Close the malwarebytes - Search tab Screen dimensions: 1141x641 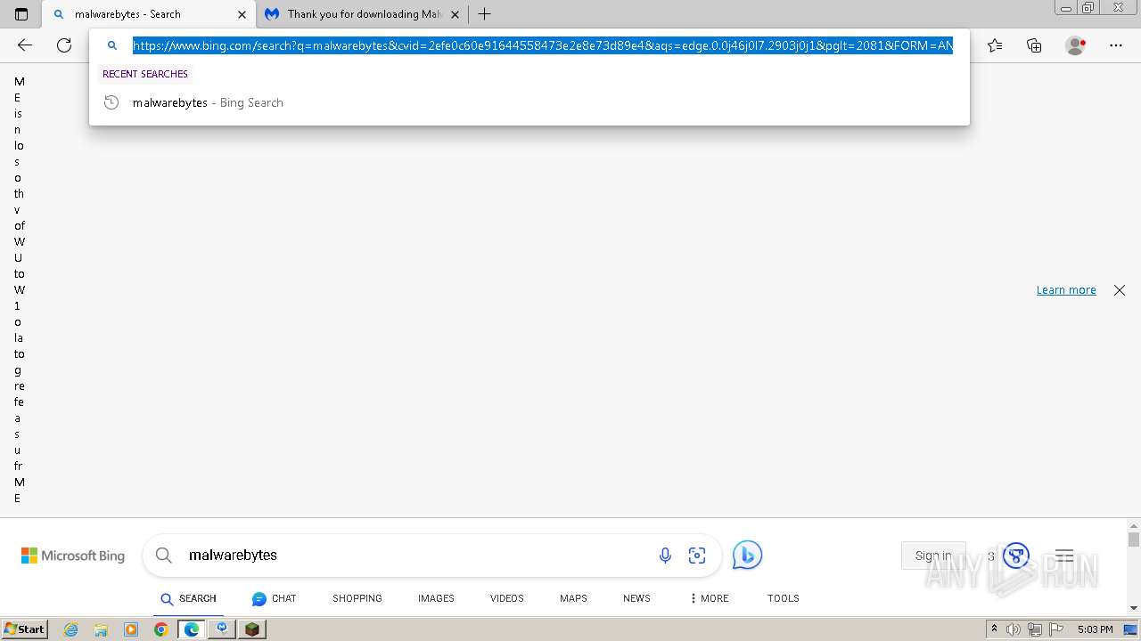pos(242,14)
